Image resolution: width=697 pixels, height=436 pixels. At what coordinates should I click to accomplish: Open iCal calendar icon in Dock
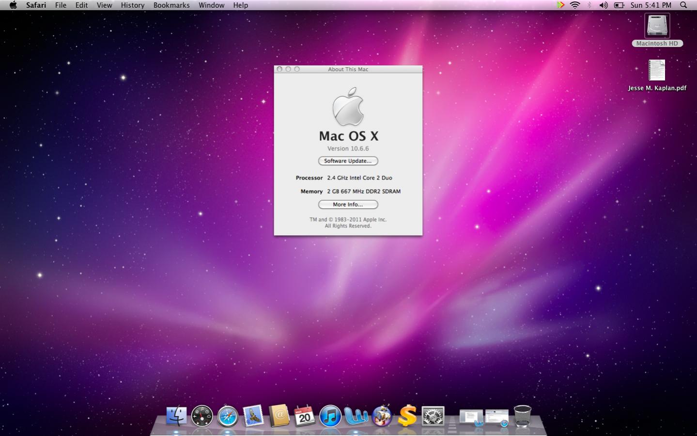click(305, 416)
